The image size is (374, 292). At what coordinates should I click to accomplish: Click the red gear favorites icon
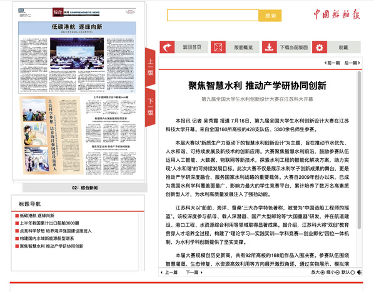(320, 47)
